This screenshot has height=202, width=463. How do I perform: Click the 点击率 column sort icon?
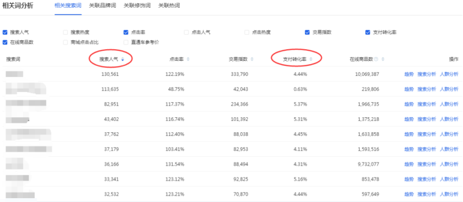pos(188,59)
